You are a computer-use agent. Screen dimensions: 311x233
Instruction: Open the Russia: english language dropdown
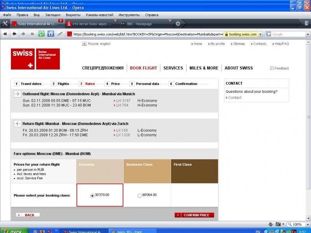click(x=84, y=44)
